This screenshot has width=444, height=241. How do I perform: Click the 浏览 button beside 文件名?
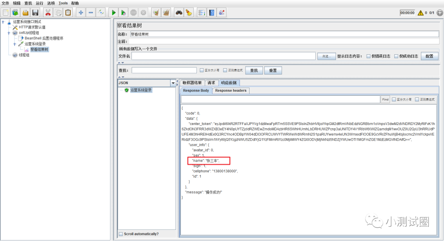[326, 56]
